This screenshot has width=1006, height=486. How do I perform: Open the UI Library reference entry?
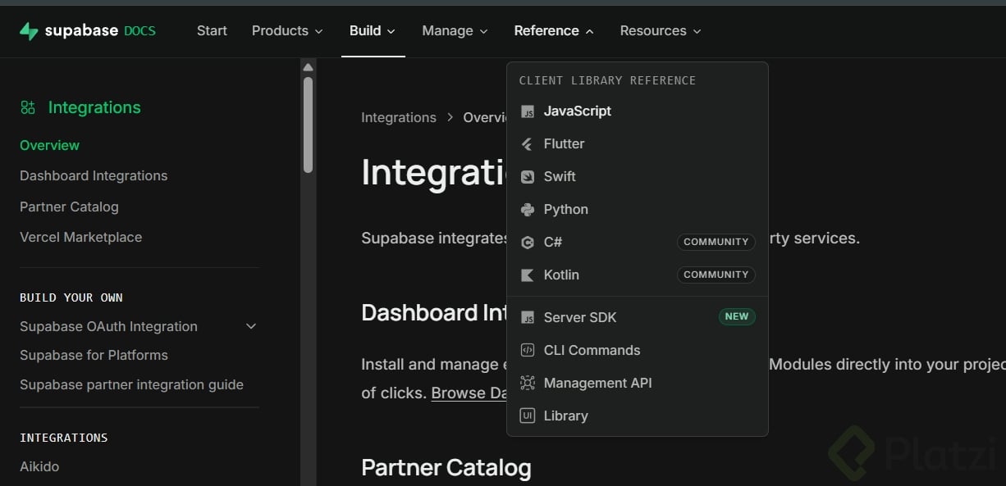click(638, 416)
